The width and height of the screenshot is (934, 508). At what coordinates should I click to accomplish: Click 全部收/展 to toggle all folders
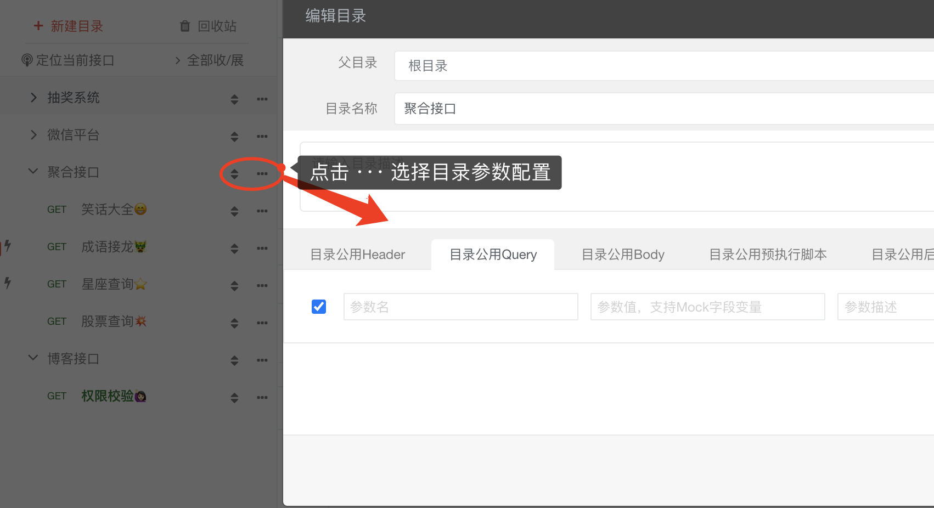209,60
